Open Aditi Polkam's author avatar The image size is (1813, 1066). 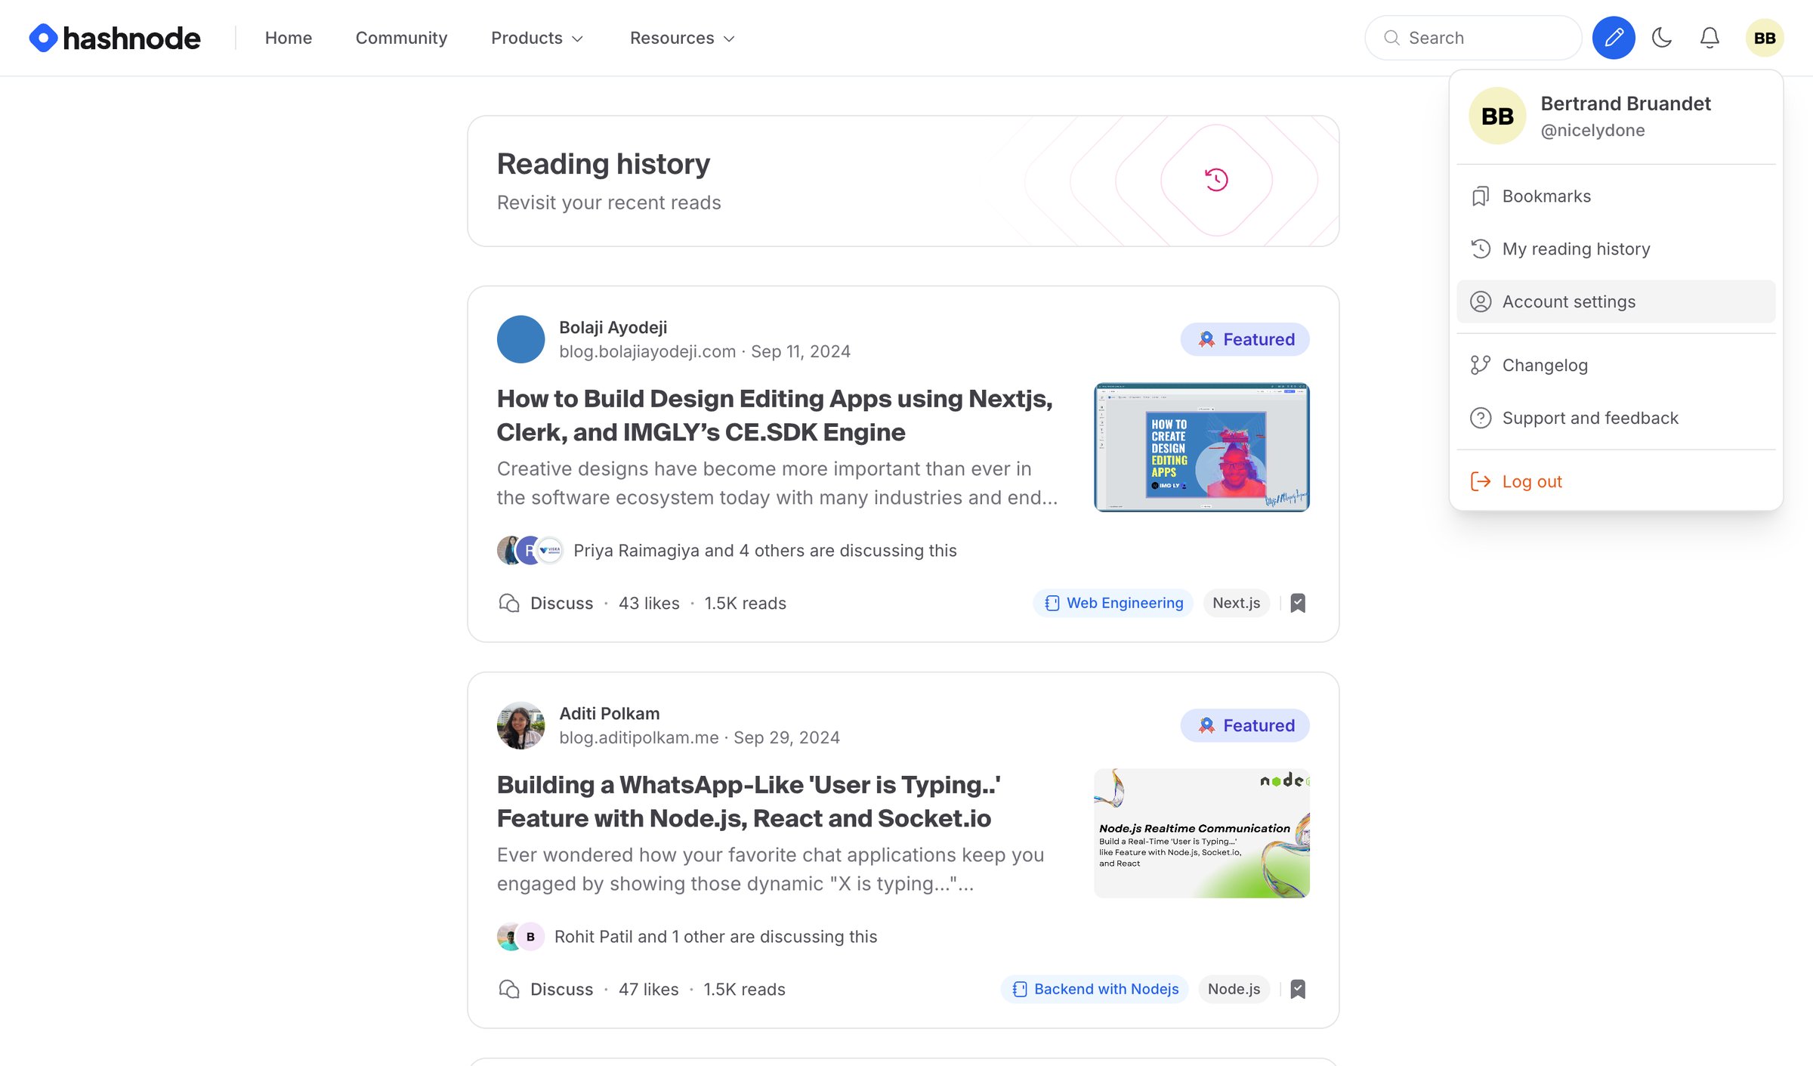click(520, 725)
